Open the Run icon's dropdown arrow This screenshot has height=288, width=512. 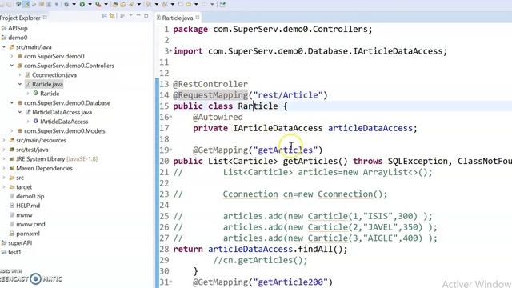pos(90,4)
